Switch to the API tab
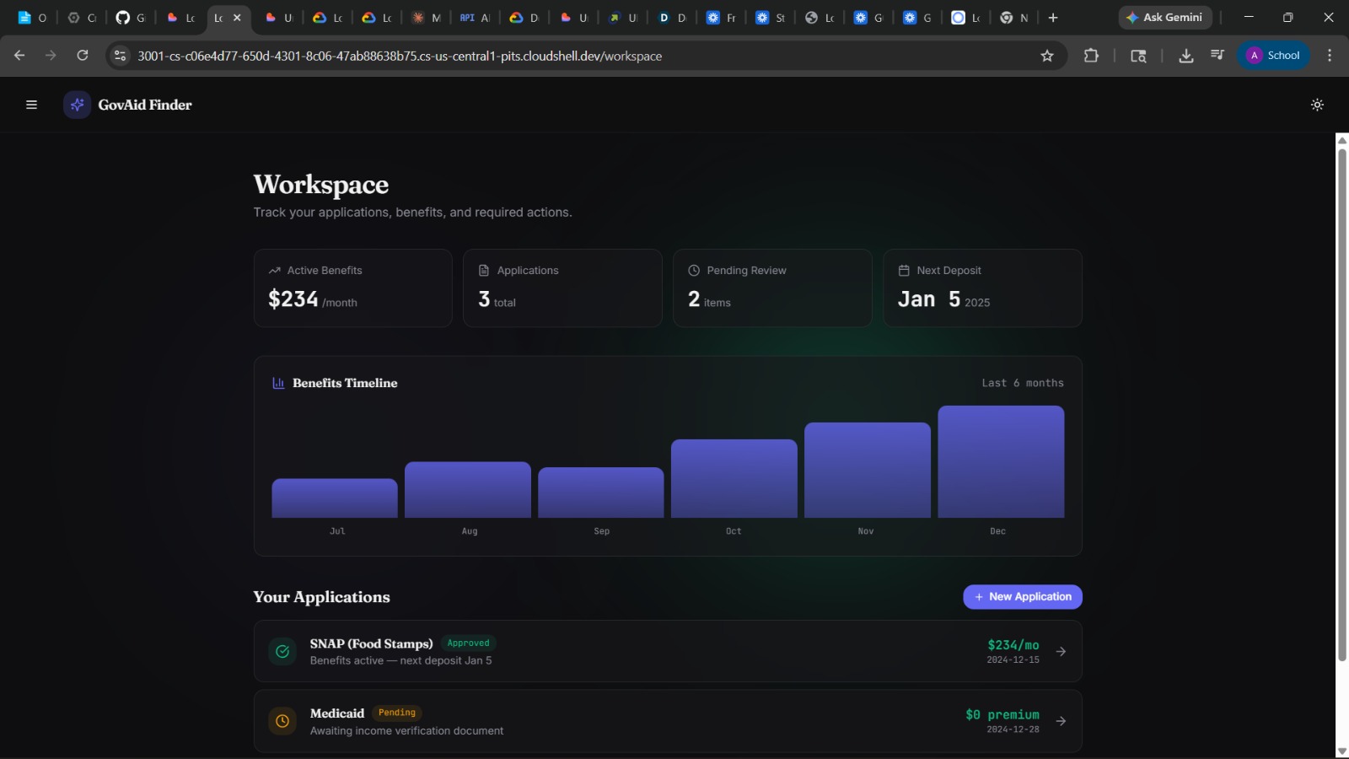The width and height of the screenshot is (1349, 759). [475, 18]
